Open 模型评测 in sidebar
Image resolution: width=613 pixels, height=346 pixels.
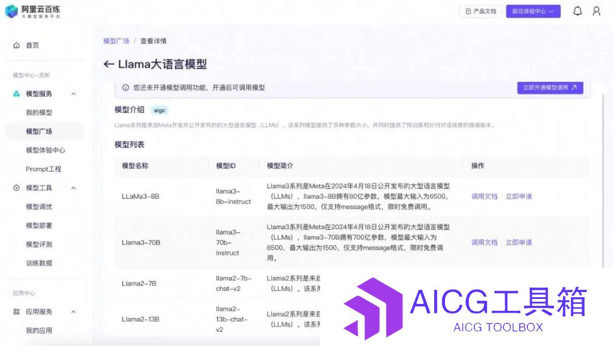point(39,244)
